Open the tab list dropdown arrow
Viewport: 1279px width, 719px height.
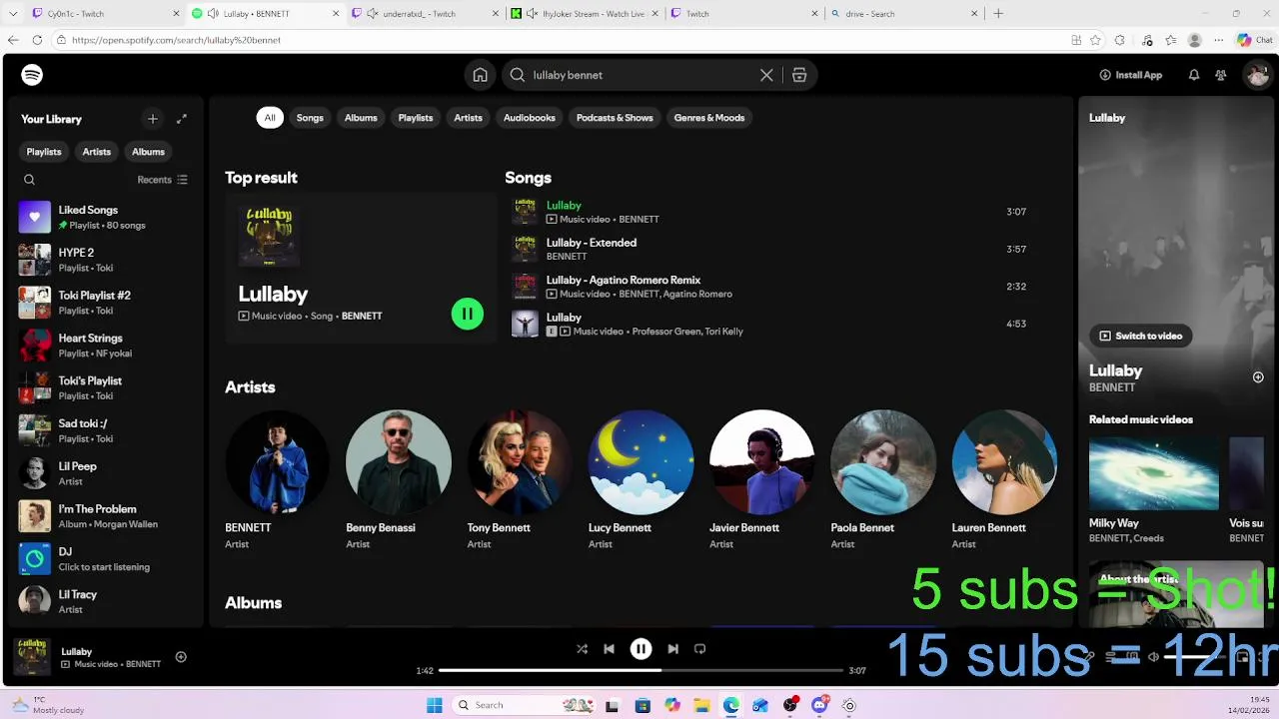click(x=13, y=14)
